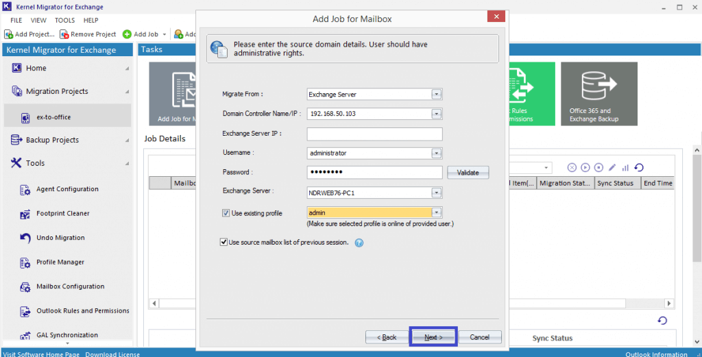
Task: Open the Exchange Server dropdown
Action: pyautogui.click(x=437, y=193)
